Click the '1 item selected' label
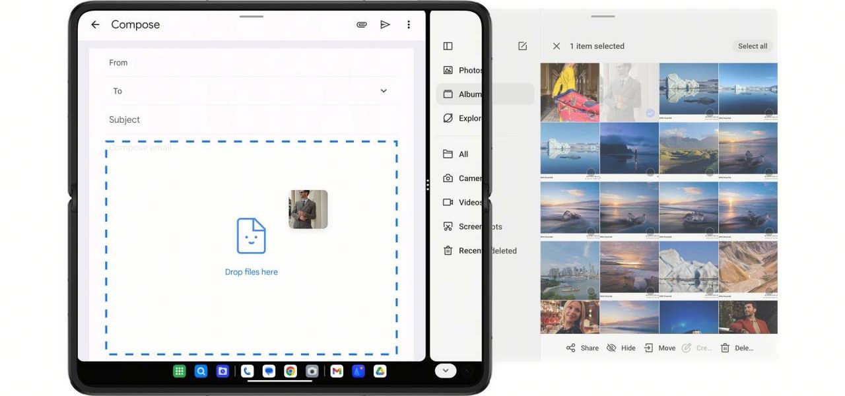Image resolution: width=845 pixels, height=396 pixels. tap(597, 46)
